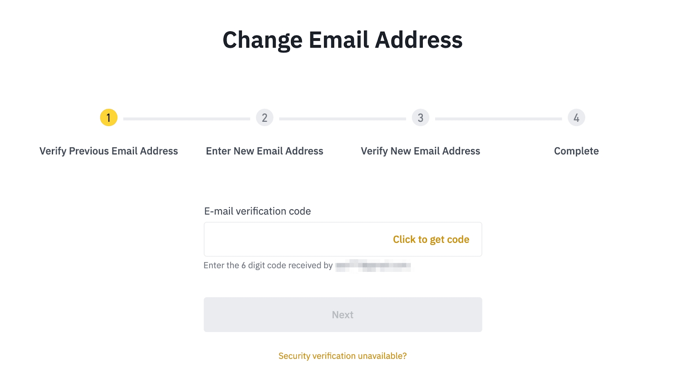Select the Verify Previous Email Address step label
The width and height of the screenshot is (686, 377).
(x=108, y=151)
